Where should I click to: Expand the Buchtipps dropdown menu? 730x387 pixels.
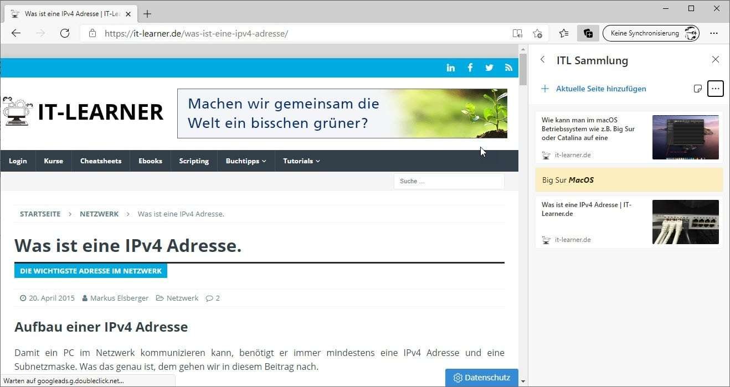(246, 161)
